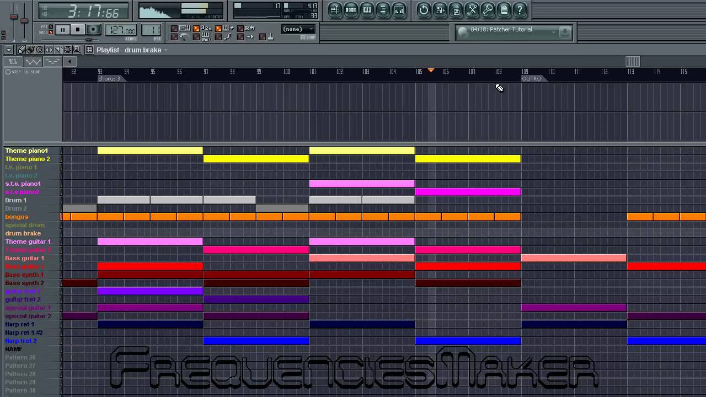Click the record button
The width and height of the screenshot is (706, 397).
tap(93, 29)
